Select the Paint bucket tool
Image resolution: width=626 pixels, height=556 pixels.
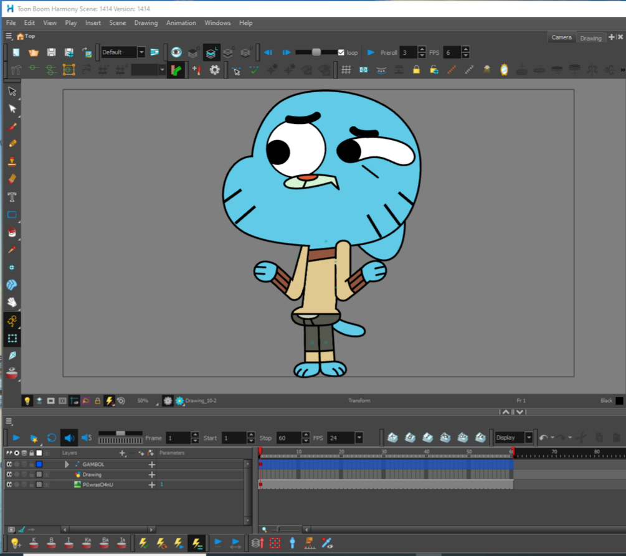[12, 232]
